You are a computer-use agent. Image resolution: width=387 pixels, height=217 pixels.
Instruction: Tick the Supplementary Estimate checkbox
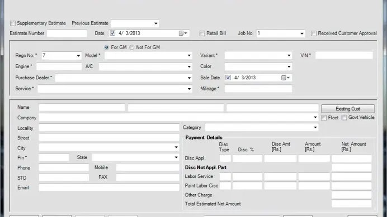pos(13,23)
